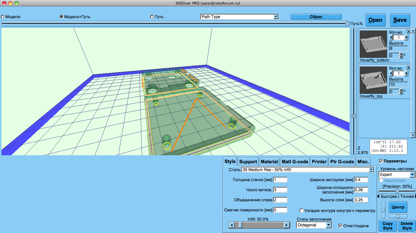Remove the Hoverfly_bottom model with its X button

click(408, 32)
